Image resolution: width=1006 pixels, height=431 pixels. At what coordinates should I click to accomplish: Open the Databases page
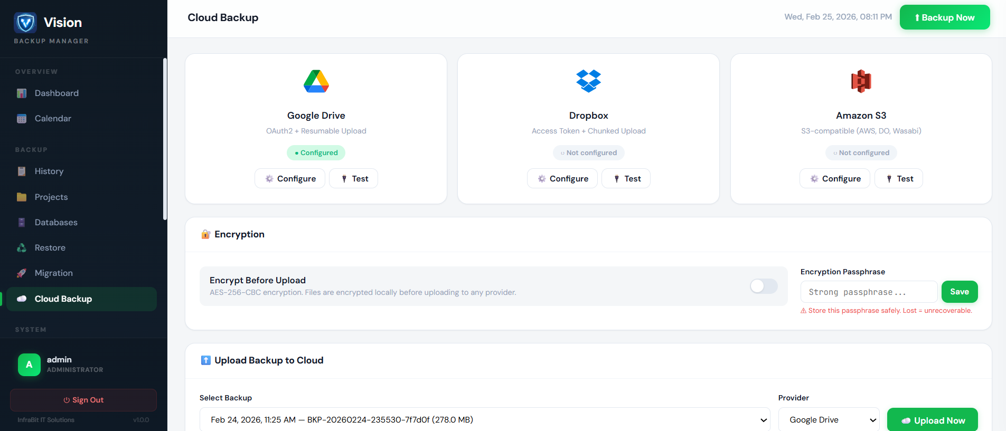coord(82,223)
